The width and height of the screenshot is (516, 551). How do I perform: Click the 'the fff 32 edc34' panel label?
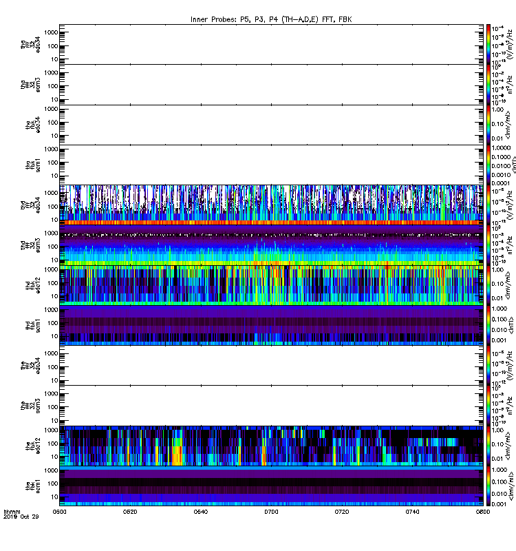click(30, 366)
